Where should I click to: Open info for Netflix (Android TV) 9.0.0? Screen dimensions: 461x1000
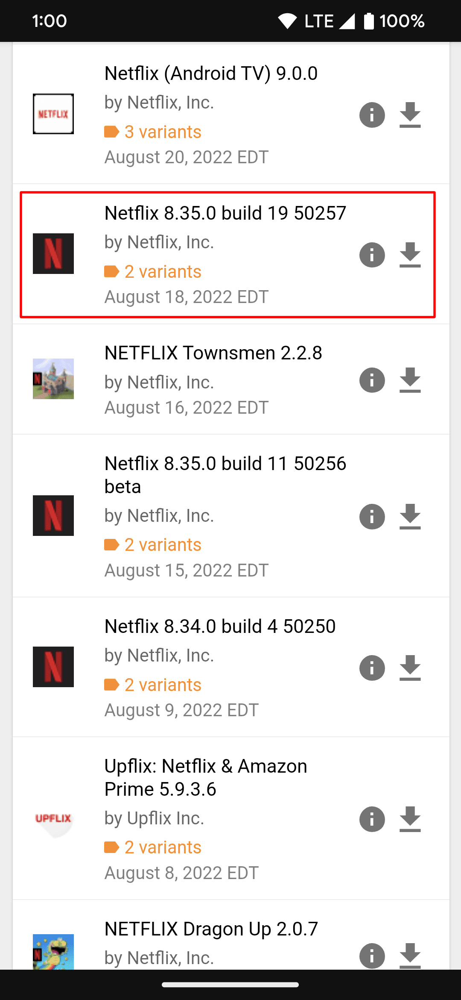[x=372, y=115]
